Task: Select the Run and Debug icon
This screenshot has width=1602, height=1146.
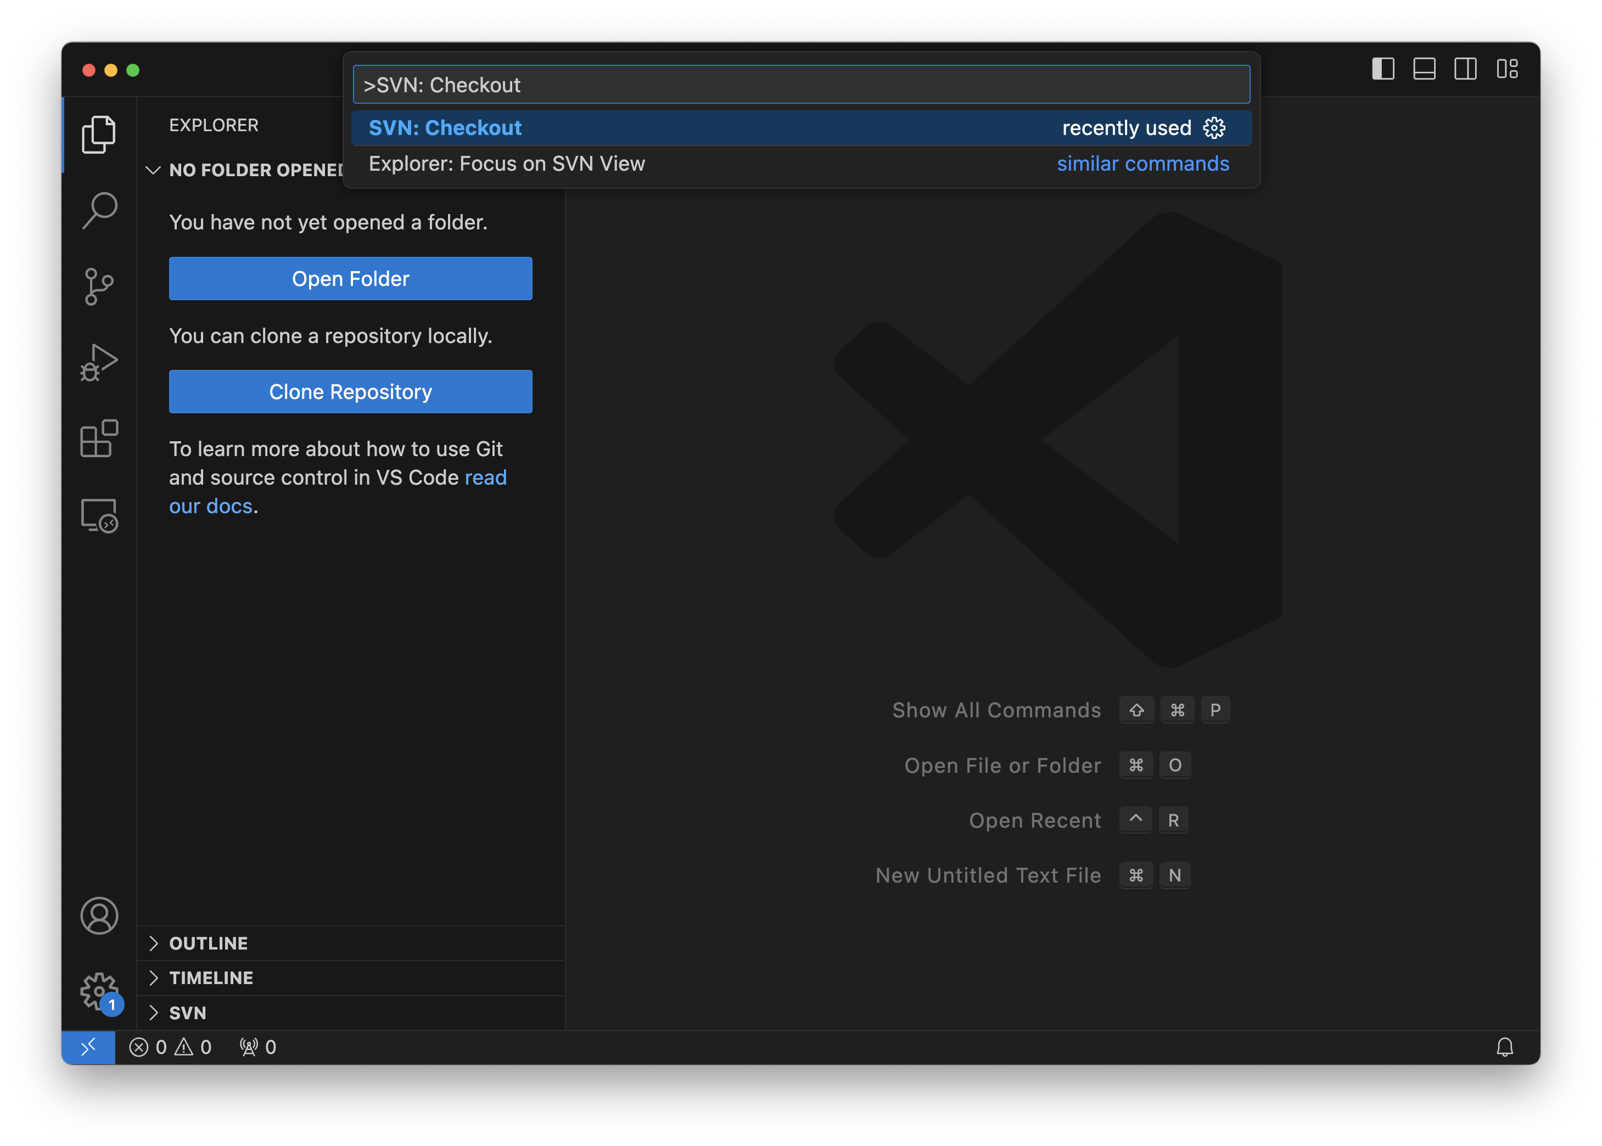Action: (98, 362)
